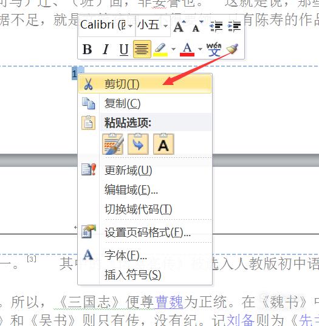Click clipboard icon beside 粘贴选项
Screen dimensions: 319x326
click(89, 123)
